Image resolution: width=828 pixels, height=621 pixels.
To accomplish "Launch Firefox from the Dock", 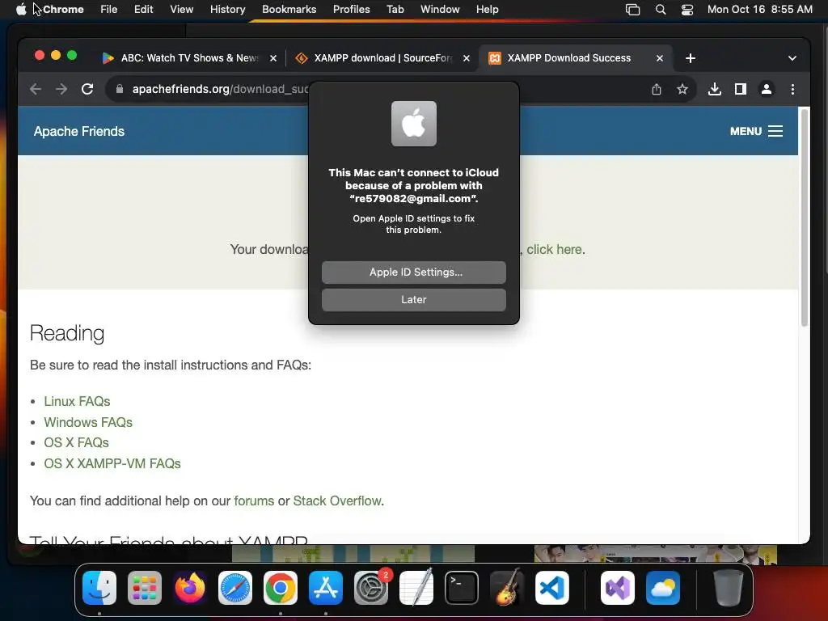I will [190, 588].
